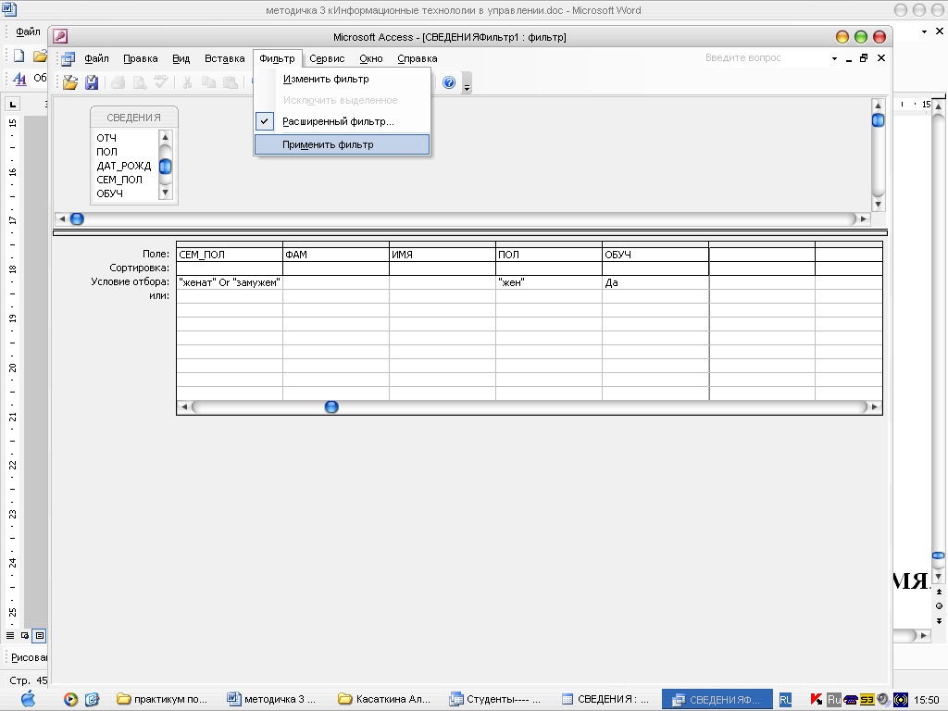The image size is (948, 711).
Task: Select ОТЧ field in СВЕДЕНИЯ list
Action: (x=106, y=138)
